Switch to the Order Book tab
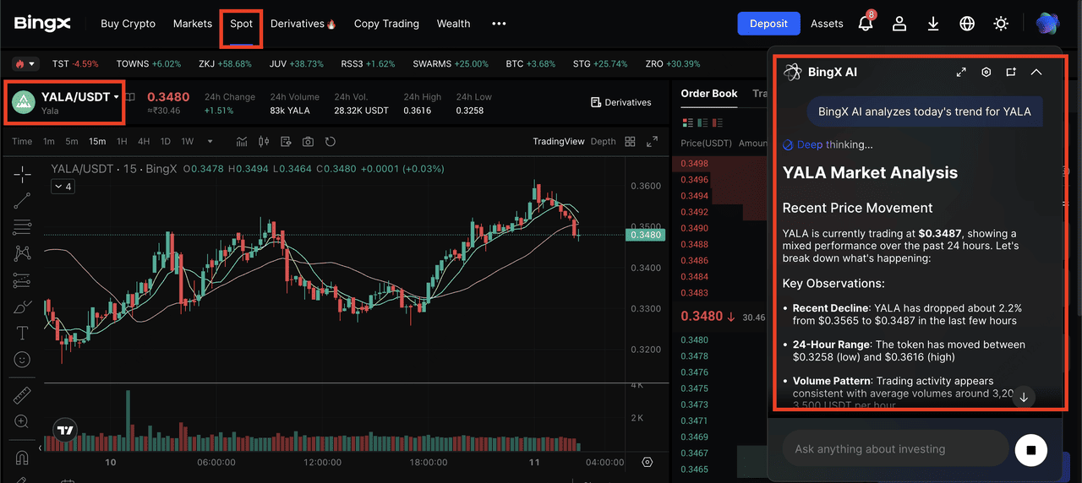 [x=709, y=94]
